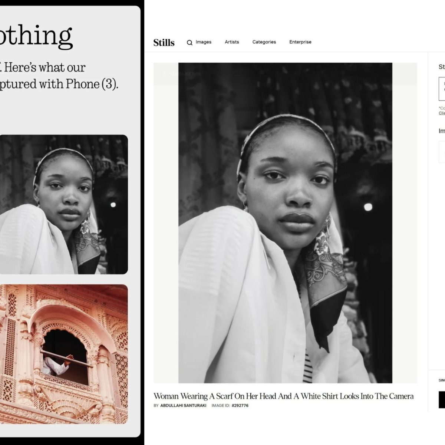Image resolution: width=445 pixels, height=445 pixels.
Task: Open the small portrait thumbnail in left card
Action: [x=64, y=204]
